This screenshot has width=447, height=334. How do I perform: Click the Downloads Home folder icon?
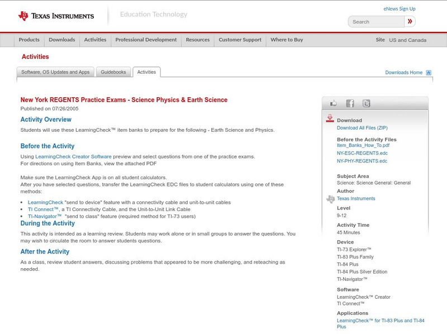pyautogui.click(x=428, y=72)
